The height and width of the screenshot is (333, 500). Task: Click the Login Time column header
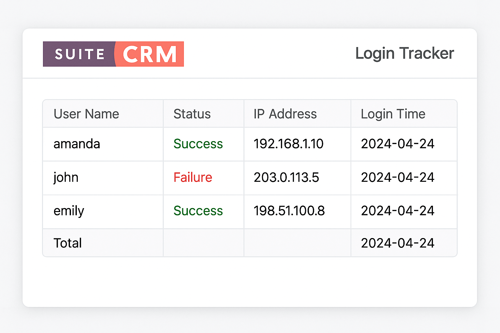click(393, 114)
